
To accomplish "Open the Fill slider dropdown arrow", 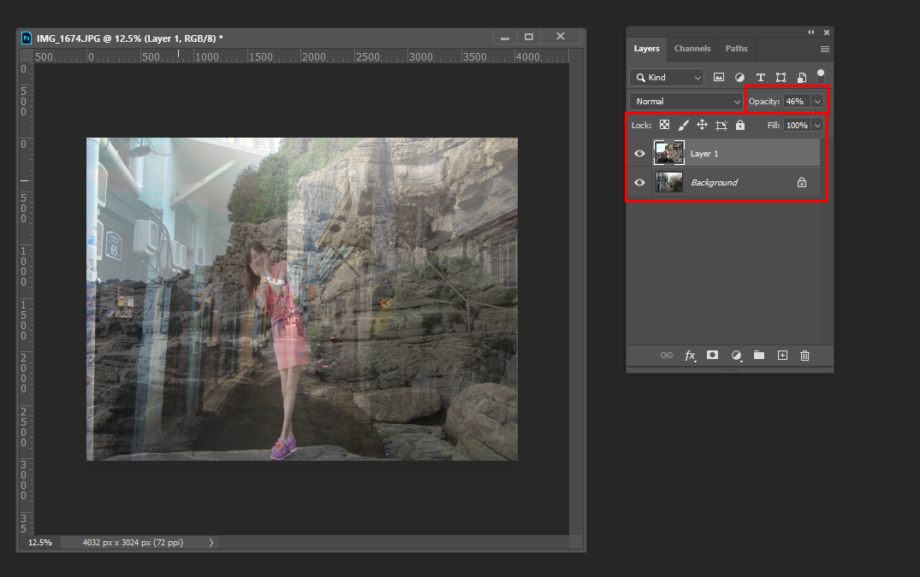I will (817, 126).
